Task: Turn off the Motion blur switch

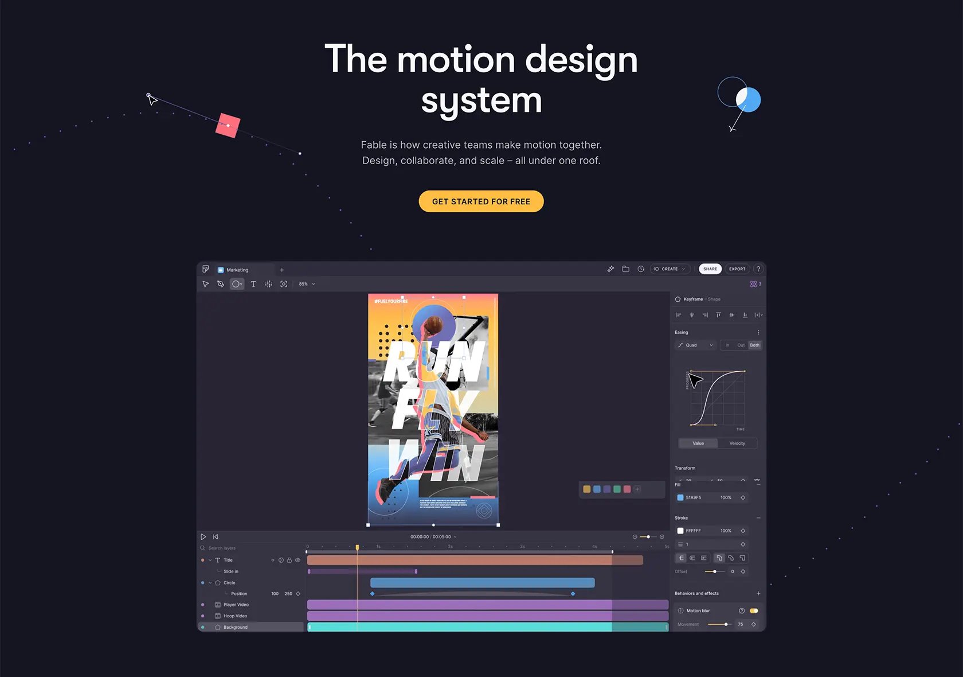Action: [754, 610]
